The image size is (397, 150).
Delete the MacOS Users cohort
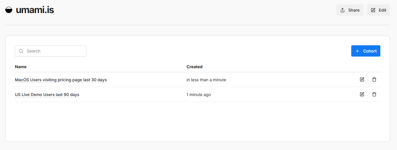coord(374,79)
